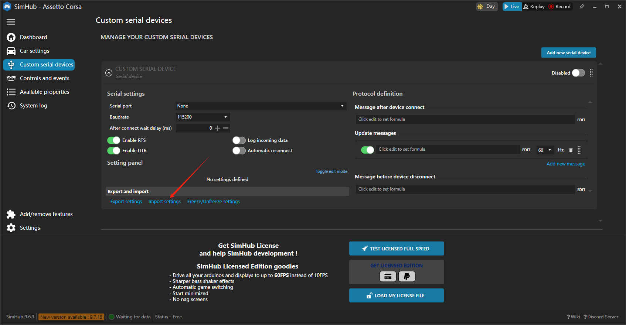Click the Available properties list icon
626x325 pixels.
click(x=11, y=92)
